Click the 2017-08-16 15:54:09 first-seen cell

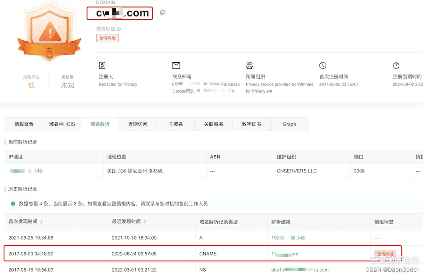pos(31,269)
